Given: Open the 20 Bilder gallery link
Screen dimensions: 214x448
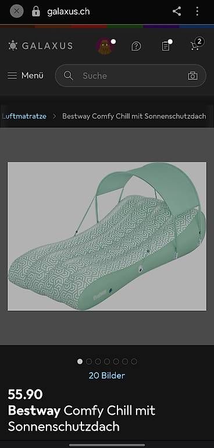Looking at the screenshot, I should point(107,376).
